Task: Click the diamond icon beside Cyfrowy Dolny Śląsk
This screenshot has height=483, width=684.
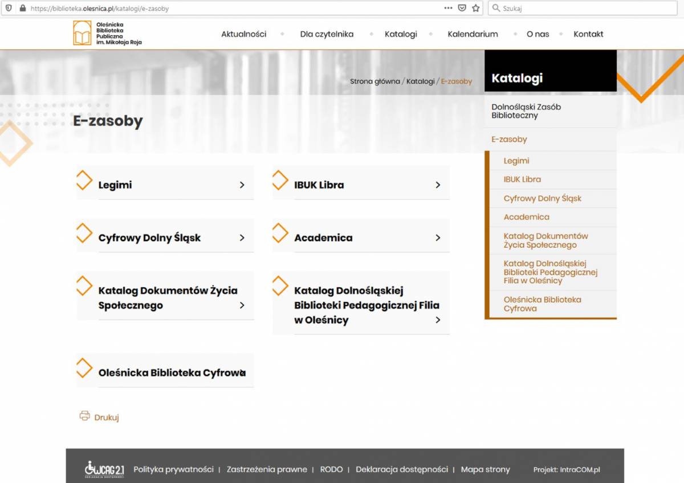Action: coord(84,232)
